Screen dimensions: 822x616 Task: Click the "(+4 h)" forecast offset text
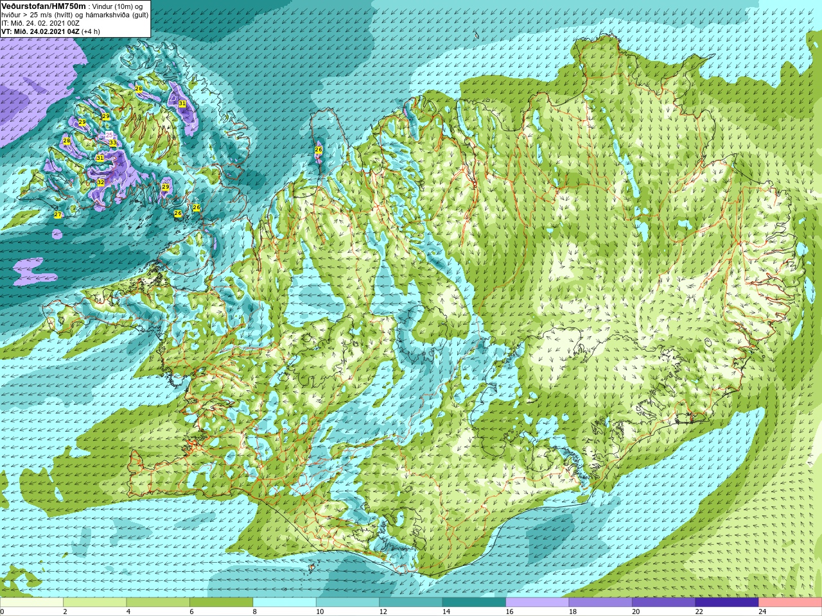tap(91, 31)
